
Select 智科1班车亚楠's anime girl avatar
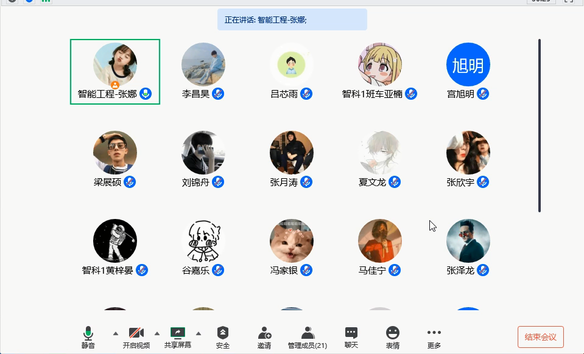point(380,64)
